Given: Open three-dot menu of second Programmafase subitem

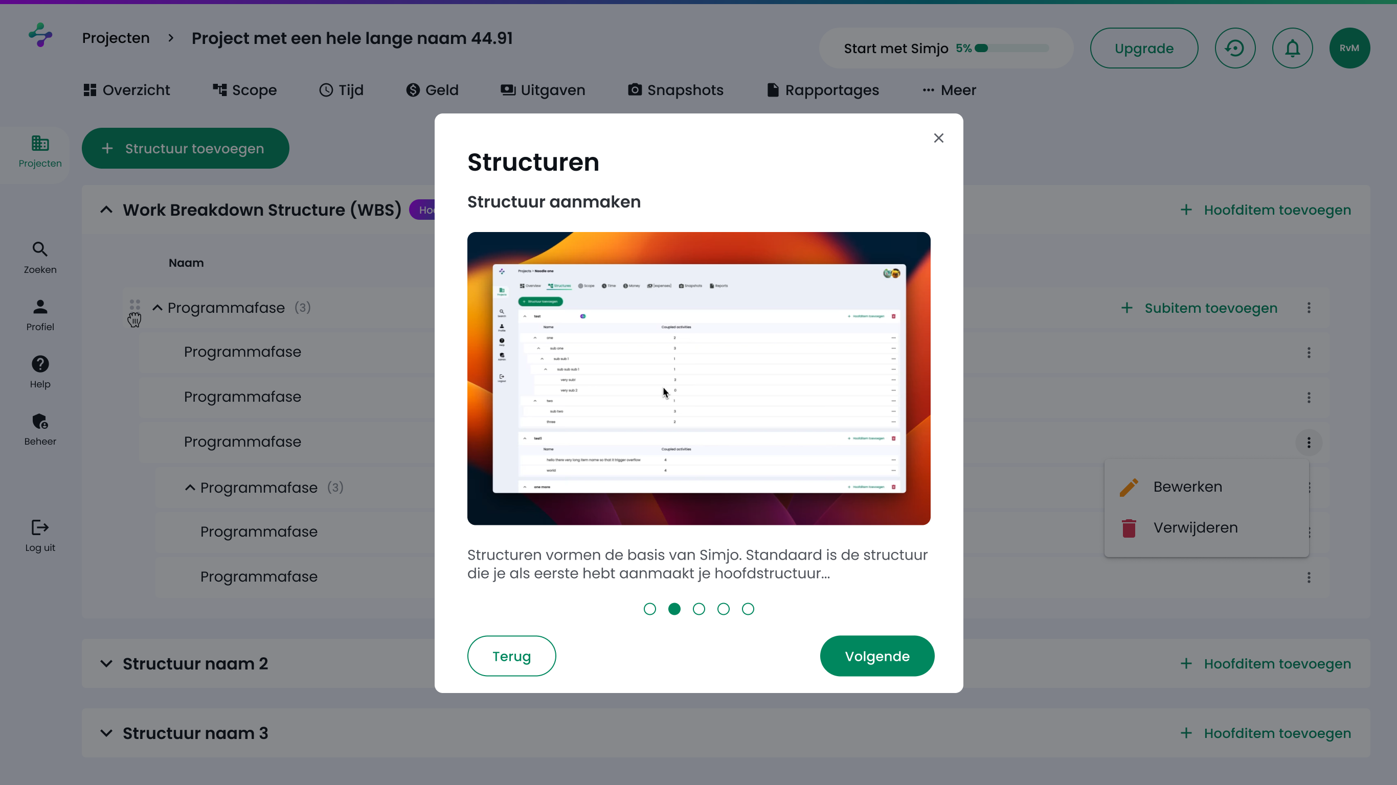Looking at the screenshot, I should [x=1309, y=398].
